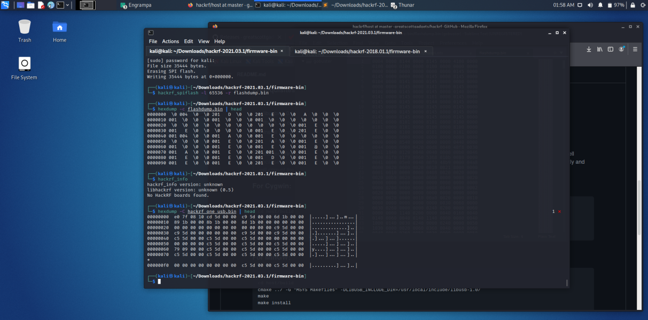Activate the screen lock icon
This screenshot has width=648, height=320.
tap(633, 4)
